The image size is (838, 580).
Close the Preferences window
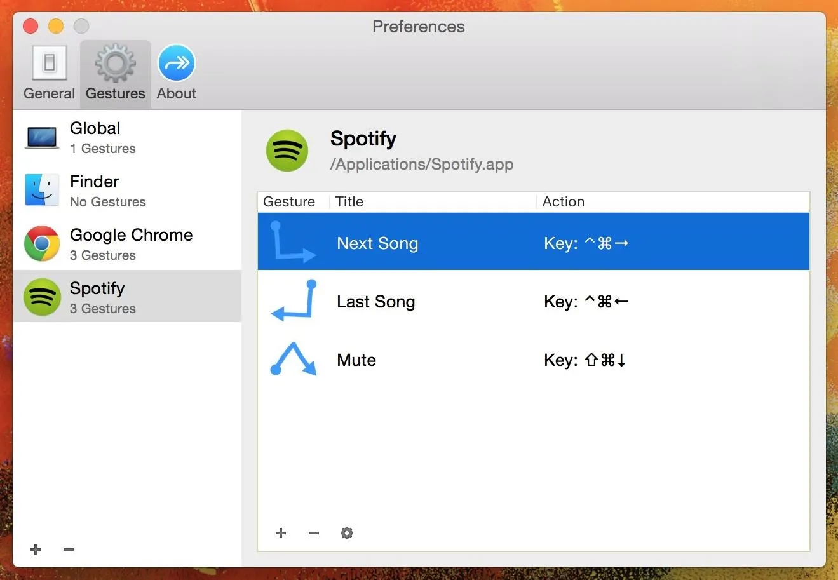[x=30, y=26]
